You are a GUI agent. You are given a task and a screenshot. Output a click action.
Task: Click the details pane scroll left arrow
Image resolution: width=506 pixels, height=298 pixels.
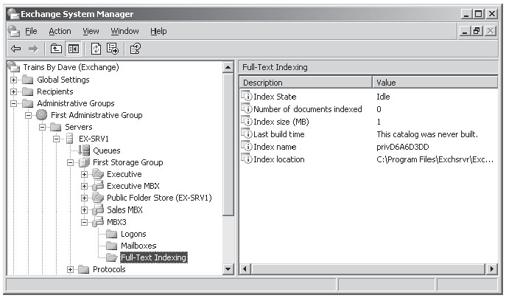(x=245, y=269)
